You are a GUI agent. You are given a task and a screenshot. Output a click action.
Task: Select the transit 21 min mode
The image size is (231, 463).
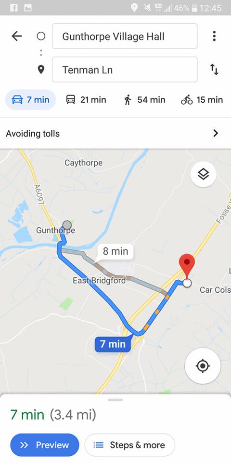86,100
